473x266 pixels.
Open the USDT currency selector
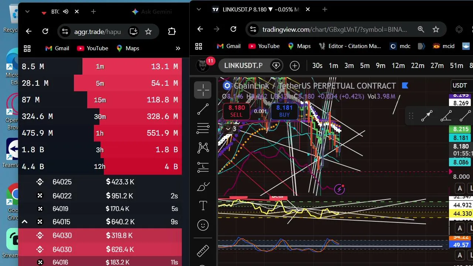460,86
